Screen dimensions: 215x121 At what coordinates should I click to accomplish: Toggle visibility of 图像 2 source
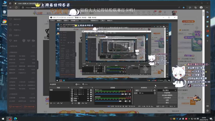tap(88, 98)
